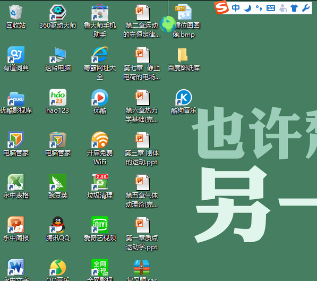This screenshot has width=317, height=281.
Task: Click the hanging green globe desktop widget
Action: (167, 24)
